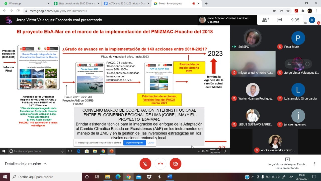Click Dejar de compartir button
Viewport: 321px width, 181px height.
pos(134,143)
